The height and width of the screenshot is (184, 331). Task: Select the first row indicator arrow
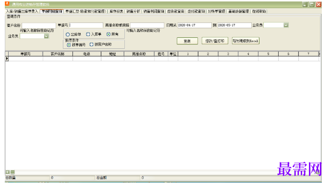(x=7, y=58)
